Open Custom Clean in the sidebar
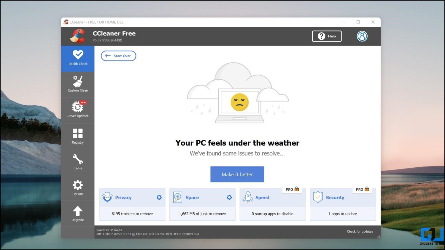445x250 pixels. click(78, 84)
